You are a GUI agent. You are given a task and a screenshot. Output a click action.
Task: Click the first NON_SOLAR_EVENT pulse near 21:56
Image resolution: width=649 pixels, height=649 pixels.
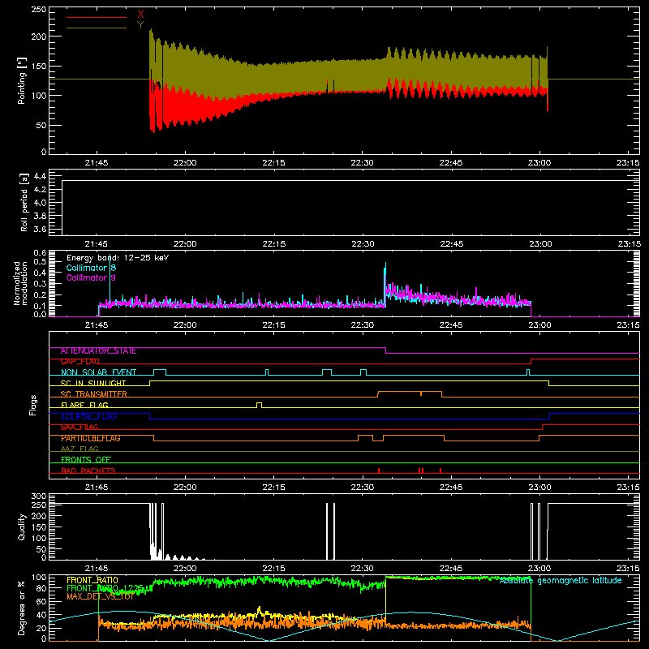(160, 372)
